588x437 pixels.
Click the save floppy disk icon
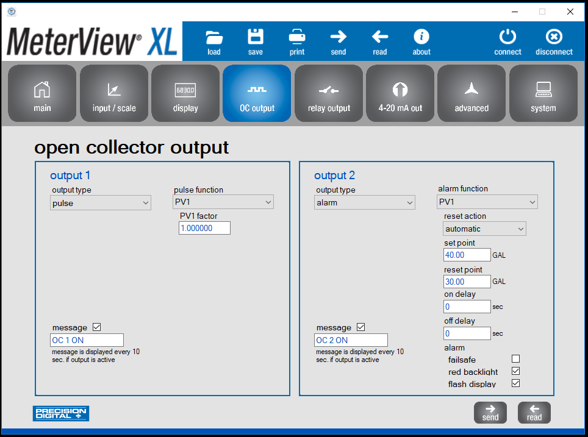point(256,37)
